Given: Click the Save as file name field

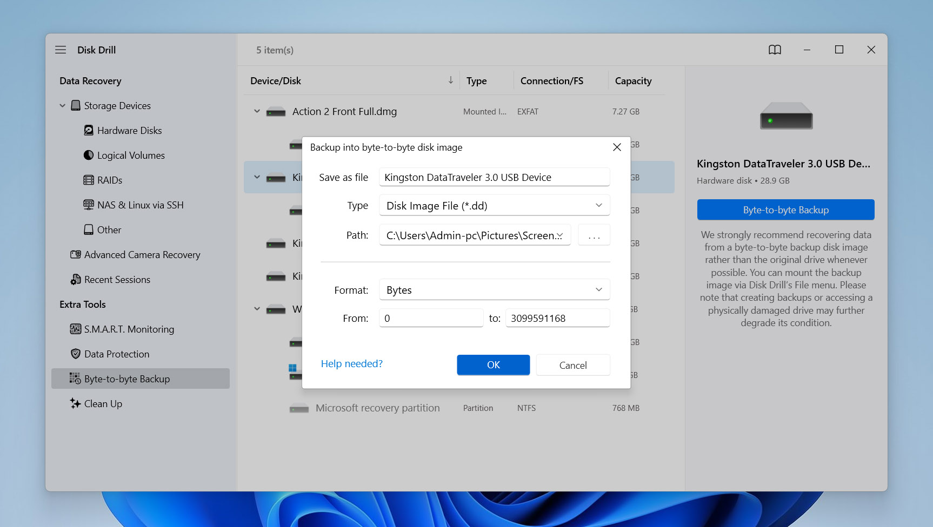Looking at the screenshot, I should point(495,177).
